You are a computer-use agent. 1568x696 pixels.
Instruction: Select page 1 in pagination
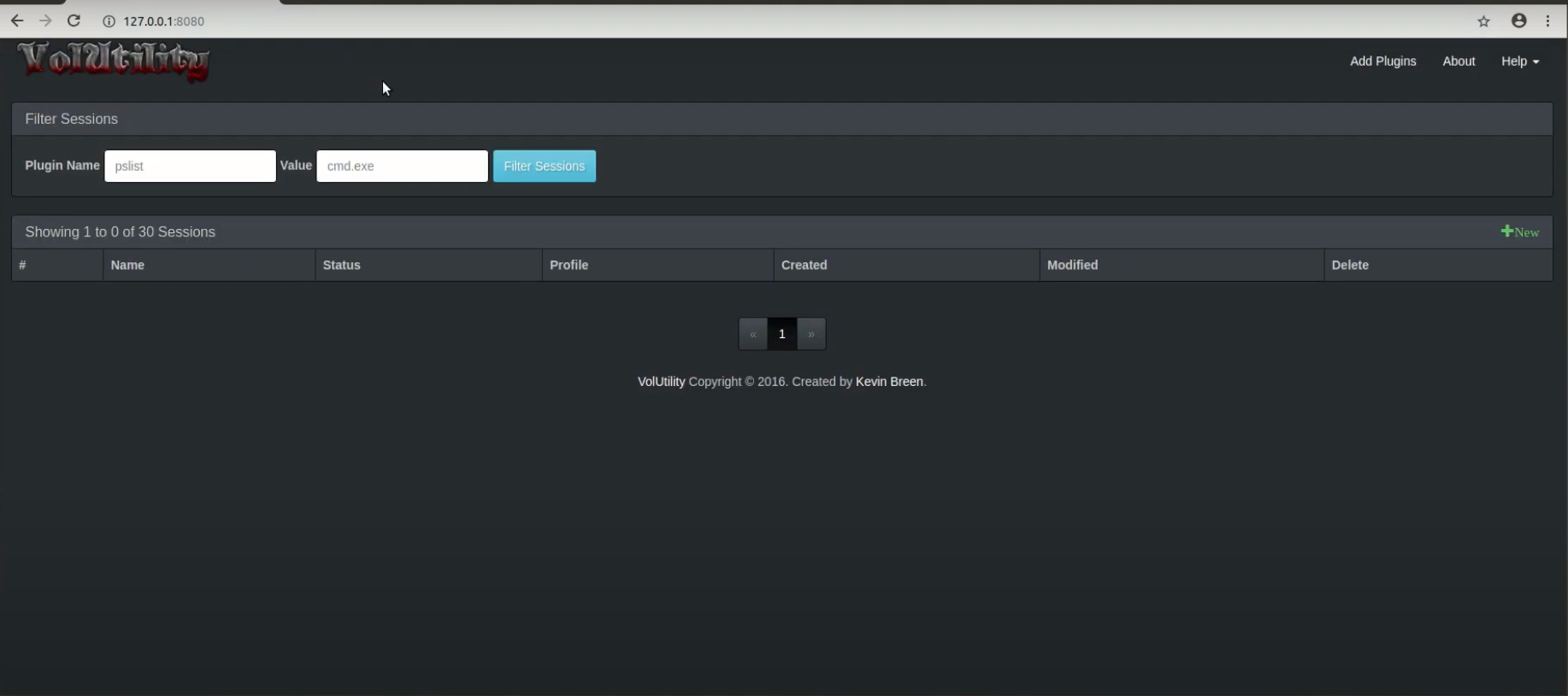781,334
